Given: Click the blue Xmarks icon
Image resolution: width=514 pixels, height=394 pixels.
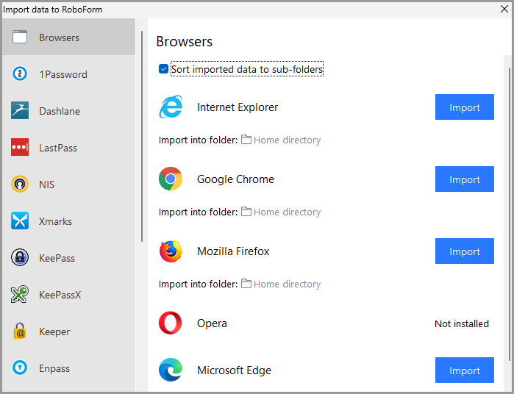Looking at the screenshot, I should pyautogui.click(x=20, y=221).
